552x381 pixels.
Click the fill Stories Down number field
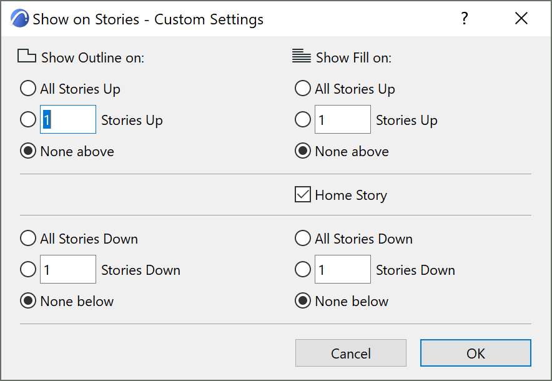click(x=343, y=270)
